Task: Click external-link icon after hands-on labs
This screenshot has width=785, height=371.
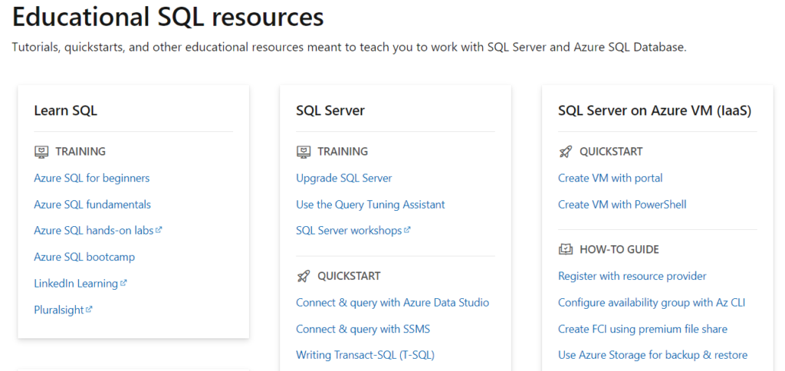Action: tap(159, 230)
